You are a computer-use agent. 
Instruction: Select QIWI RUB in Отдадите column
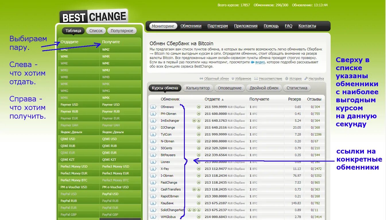click(79, 146)
